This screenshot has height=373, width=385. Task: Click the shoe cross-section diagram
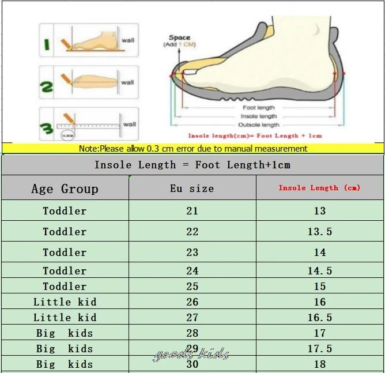(258, 59)
